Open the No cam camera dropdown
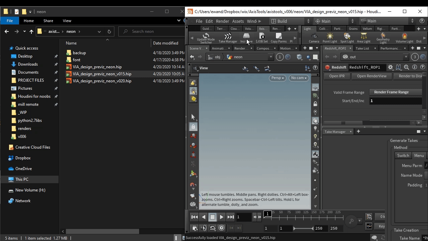 point(299,78)
